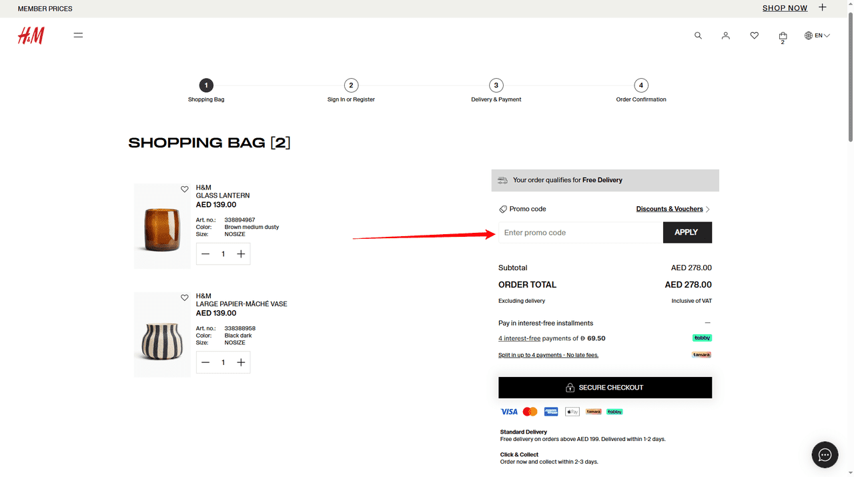The width and height of the screenshot is (854, 477).
Task: Click the SHOP NOW link
Action: tap(785, 8)
